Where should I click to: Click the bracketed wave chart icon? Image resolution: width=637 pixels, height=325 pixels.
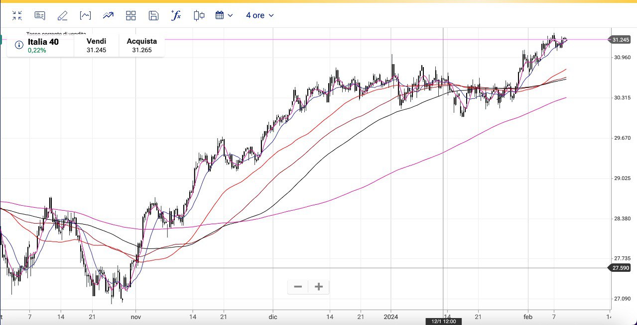tap(85, 15)
